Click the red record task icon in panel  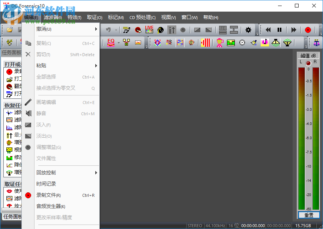(x=9, y=72)
